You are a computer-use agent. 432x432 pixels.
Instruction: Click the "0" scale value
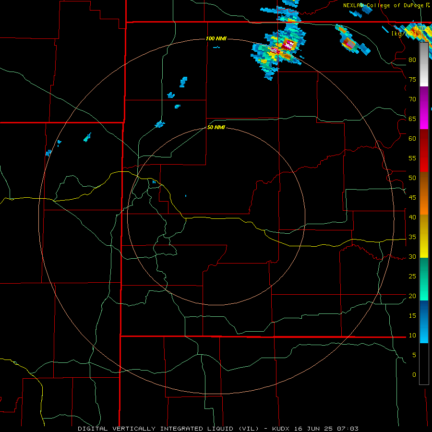(414, 375)
